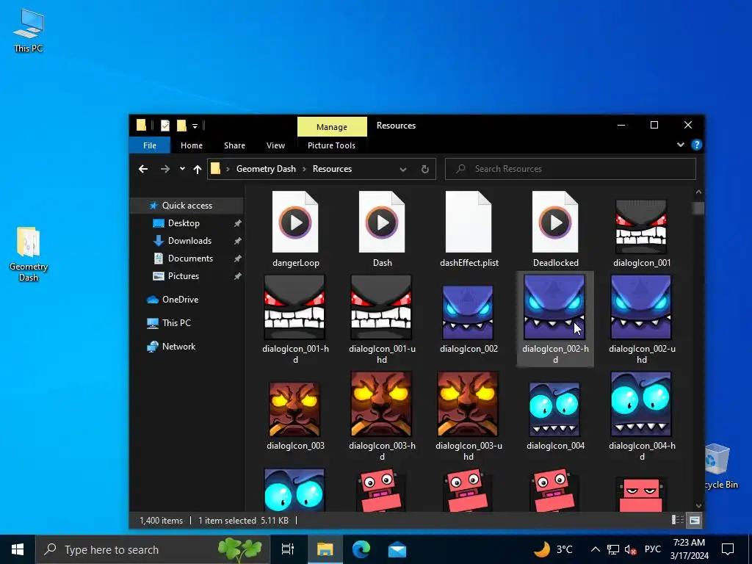Open the Windows Start menu

[18, 549]
